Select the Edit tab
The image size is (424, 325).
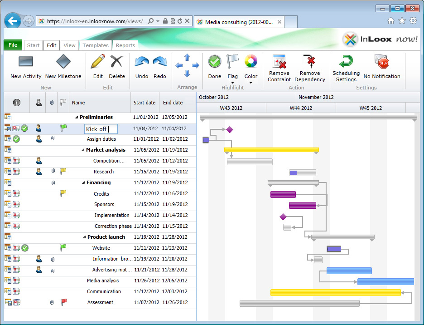51,45
